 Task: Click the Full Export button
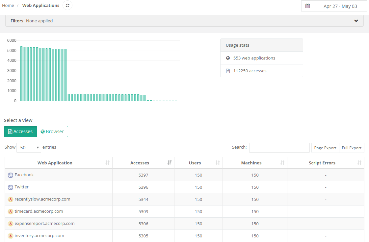click(352, 148)
